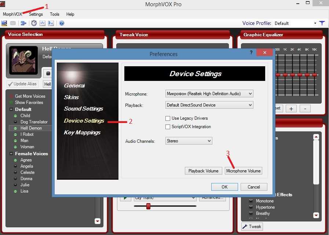Click the red icon beside Get More Voices

click(x=11, y=96)
